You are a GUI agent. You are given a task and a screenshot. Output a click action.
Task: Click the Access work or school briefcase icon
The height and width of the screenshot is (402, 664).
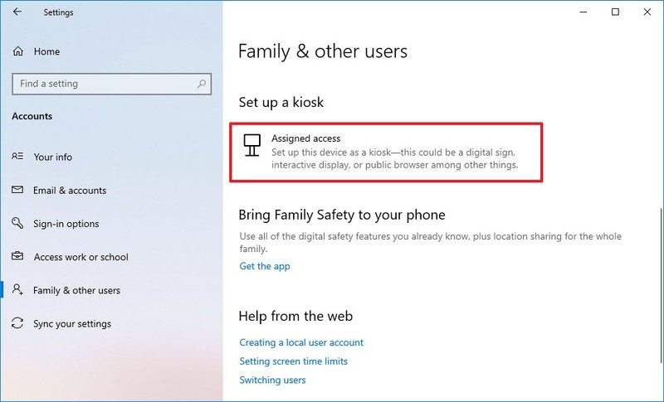[17, 256]
